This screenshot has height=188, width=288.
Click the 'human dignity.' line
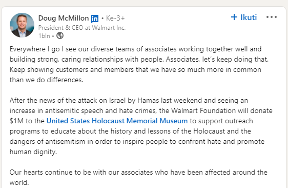[x=33, y=152]
